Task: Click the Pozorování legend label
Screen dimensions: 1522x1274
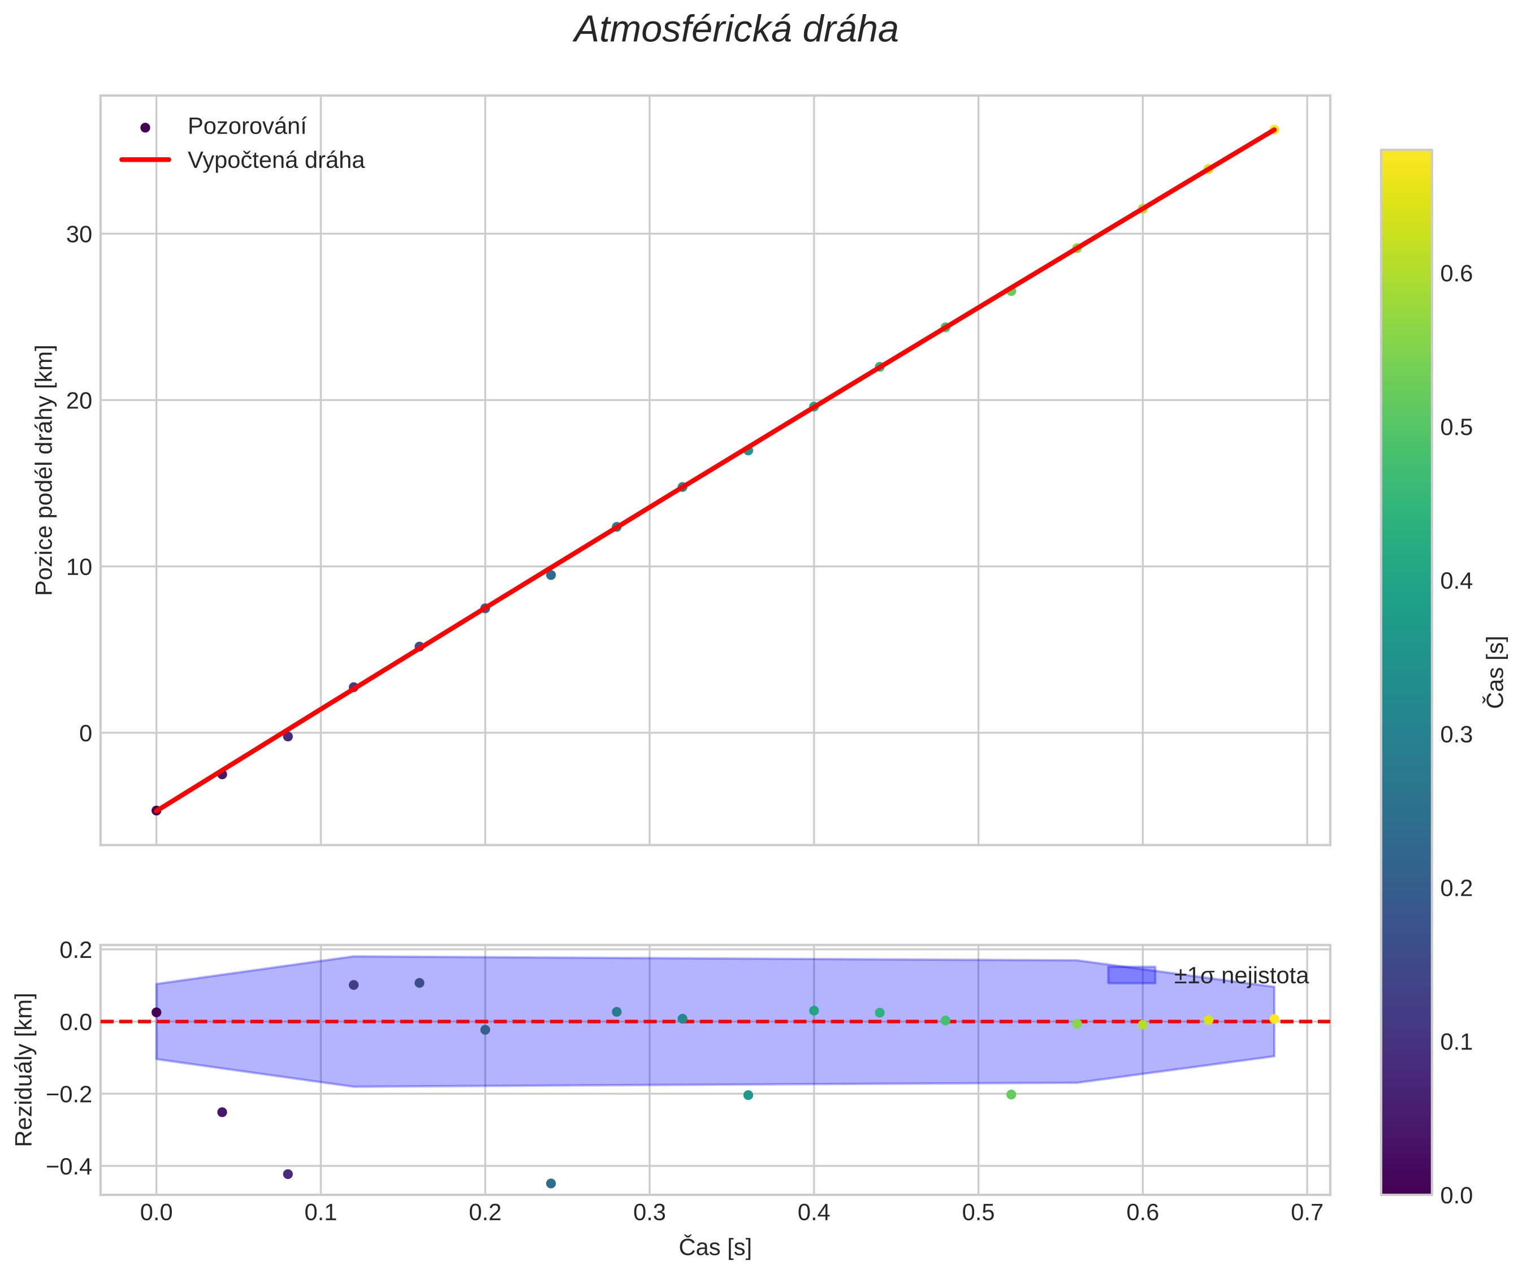Action: point(247,127)
